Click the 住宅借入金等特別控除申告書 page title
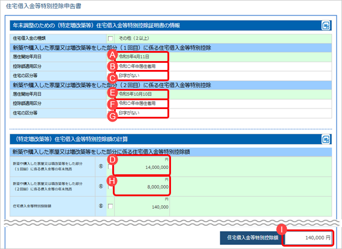342x249 pixels. (43, 6)
